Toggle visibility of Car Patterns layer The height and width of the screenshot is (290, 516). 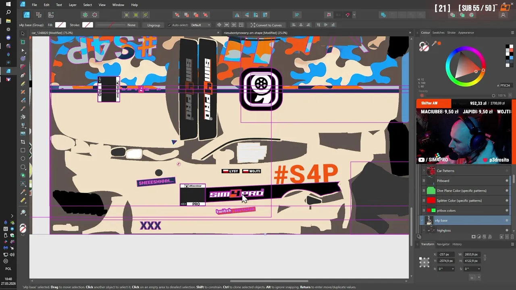[x=507, y=171]
